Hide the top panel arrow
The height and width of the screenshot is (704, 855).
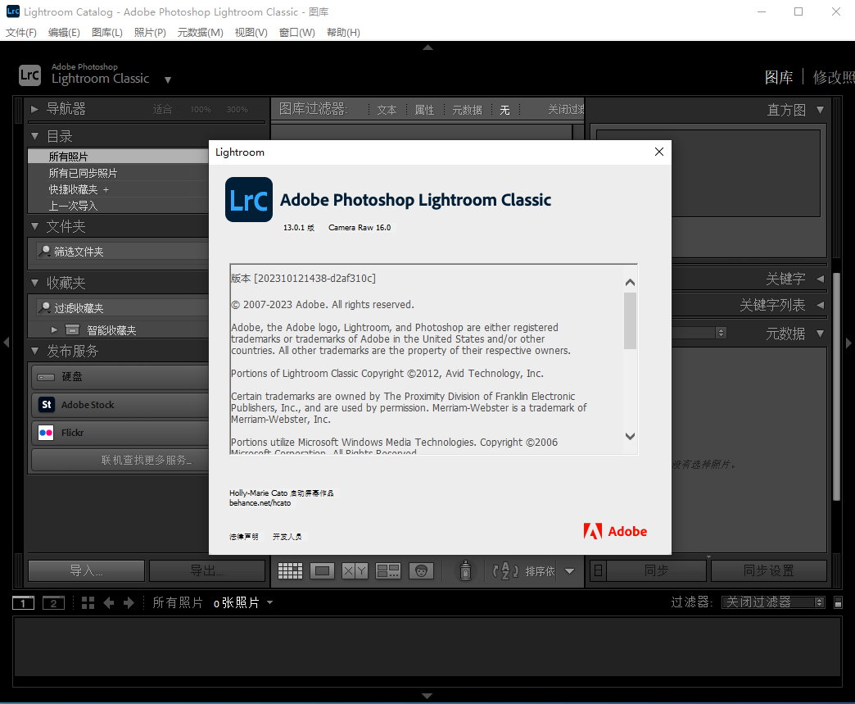(428, 48)
